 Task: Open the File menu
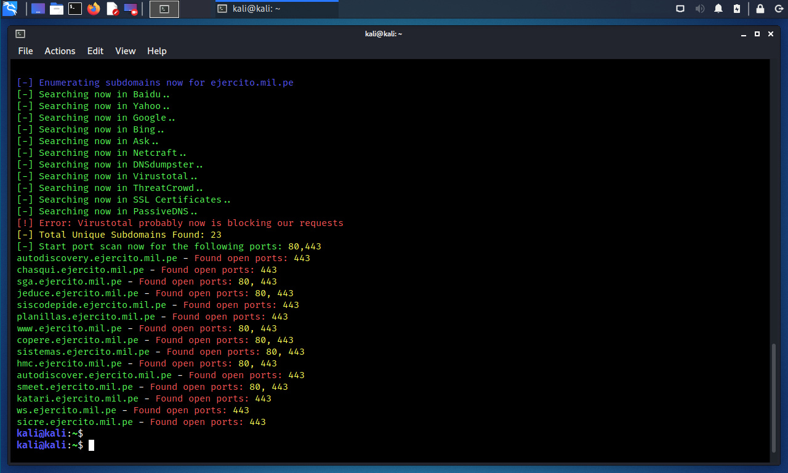25,51
